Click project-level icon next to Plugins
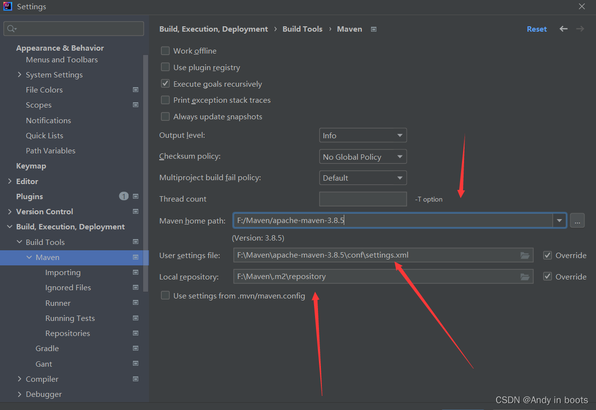Screen dimensions: 596x410 click(135, 196)
